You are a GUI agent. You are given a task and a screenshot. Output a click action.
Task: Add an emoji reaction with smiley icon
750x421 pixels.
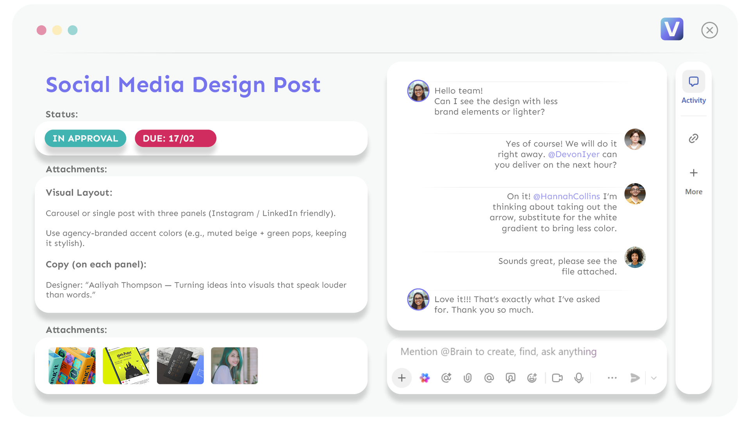532,378
